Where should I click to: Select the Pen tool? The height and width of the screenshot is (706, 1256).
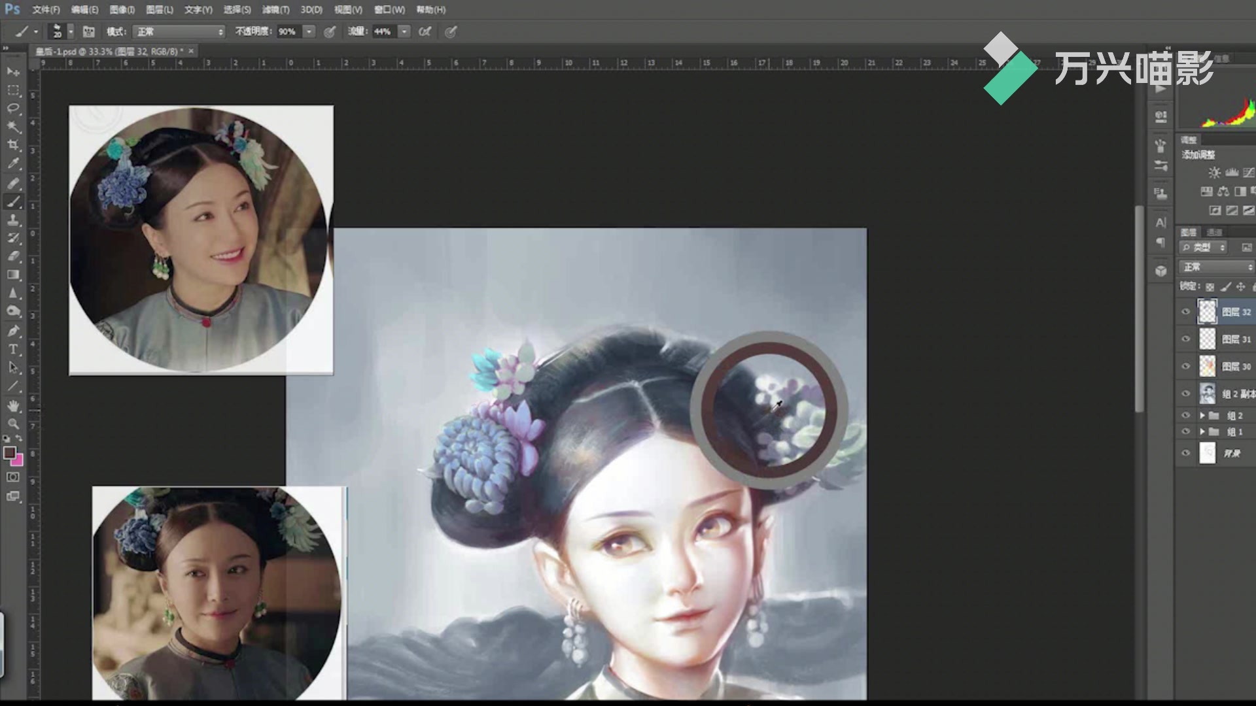pos(13,331)
